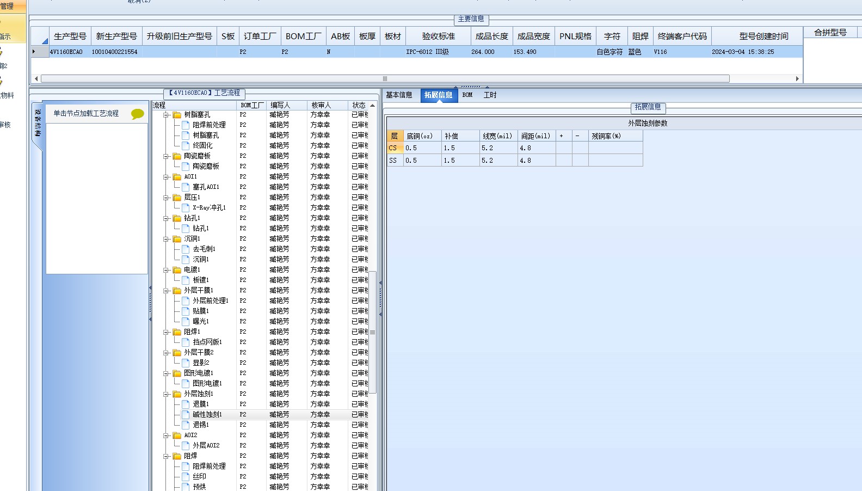Select the 图形电镀1 child step document
The image size is (862, 491).
186,384
